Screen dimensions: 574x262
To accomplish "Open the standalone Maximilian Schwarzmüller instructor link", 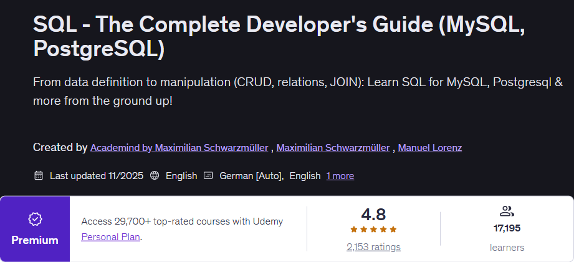I will (333, 148).
